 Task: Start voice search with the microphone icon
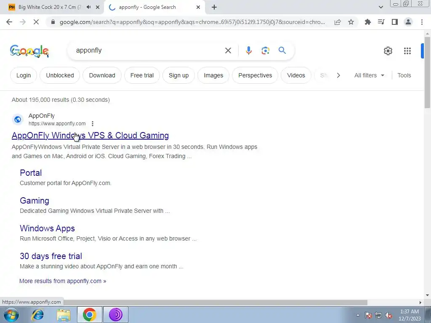coord(248,50)
